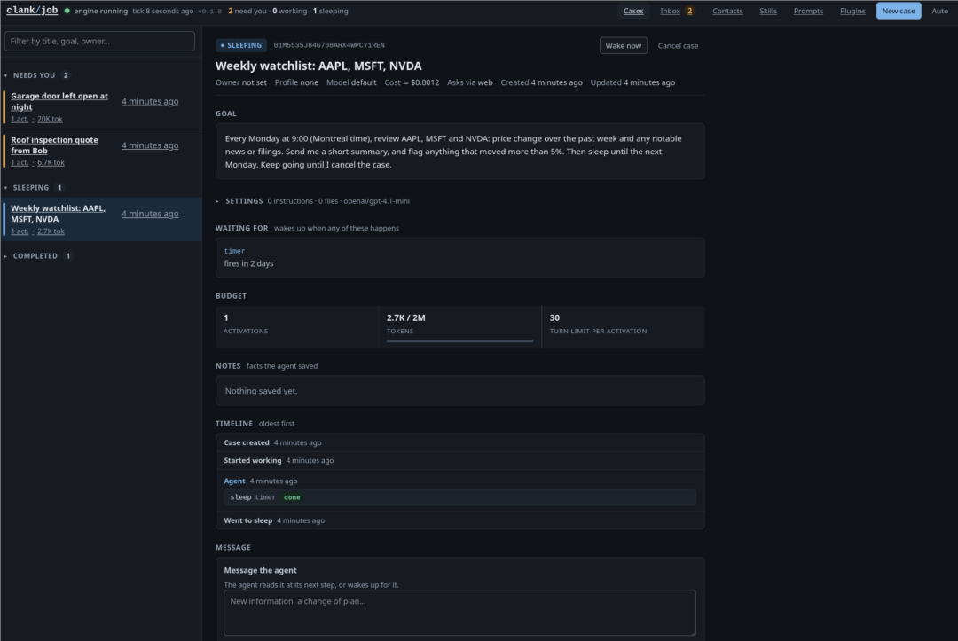
Task: Click the Auto theme toggle
Action: [x=939, y=11]
